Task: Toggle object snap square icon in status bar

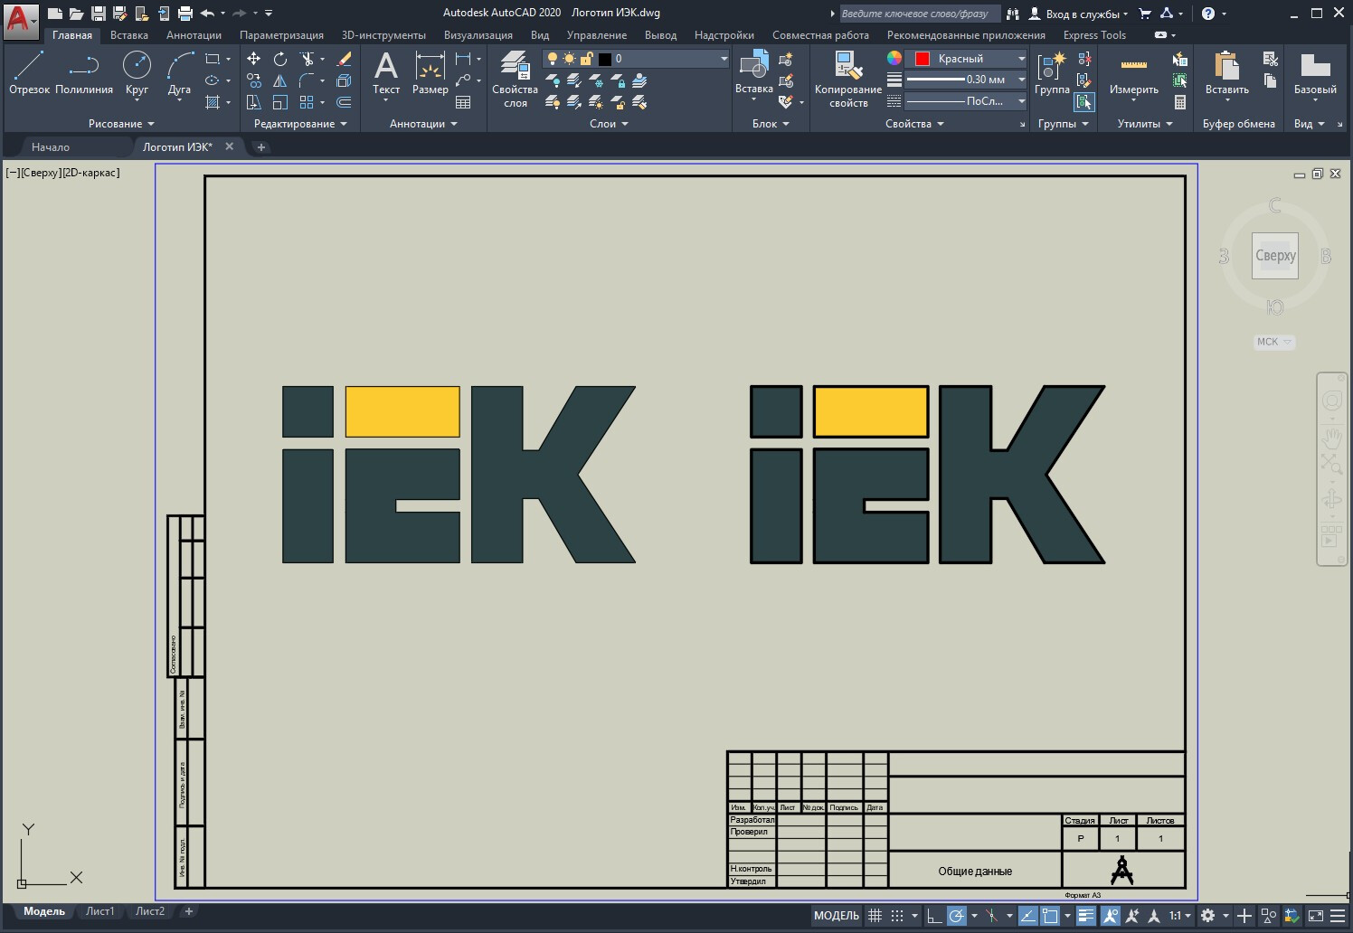Action: [1050, 916]
